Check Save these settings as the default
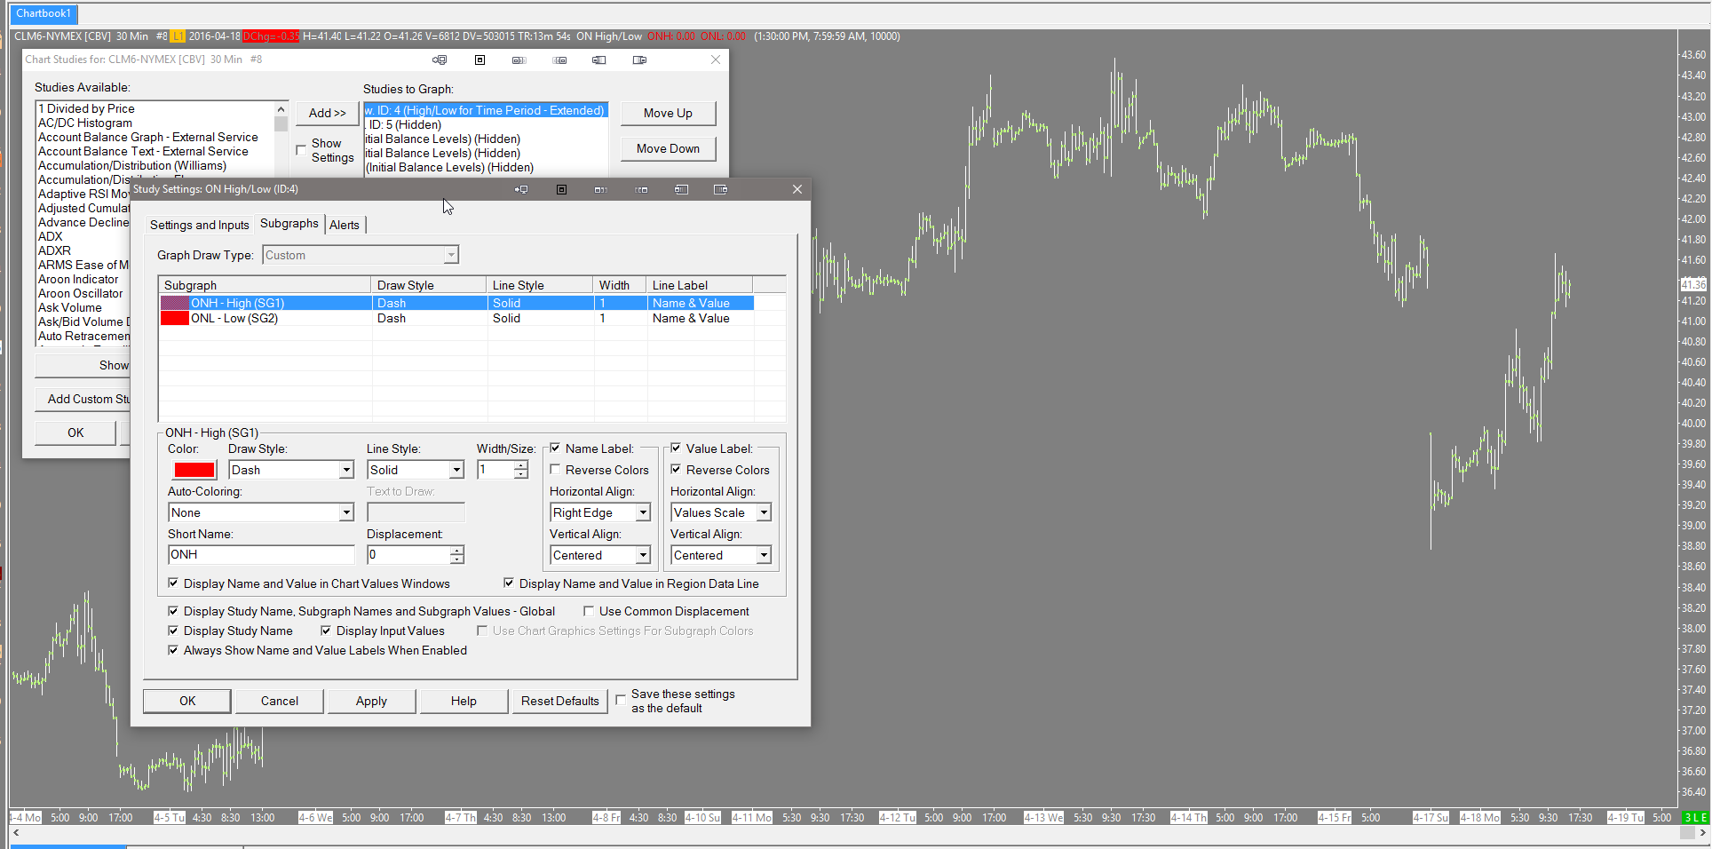1712x849 pixels. point(621,700)
